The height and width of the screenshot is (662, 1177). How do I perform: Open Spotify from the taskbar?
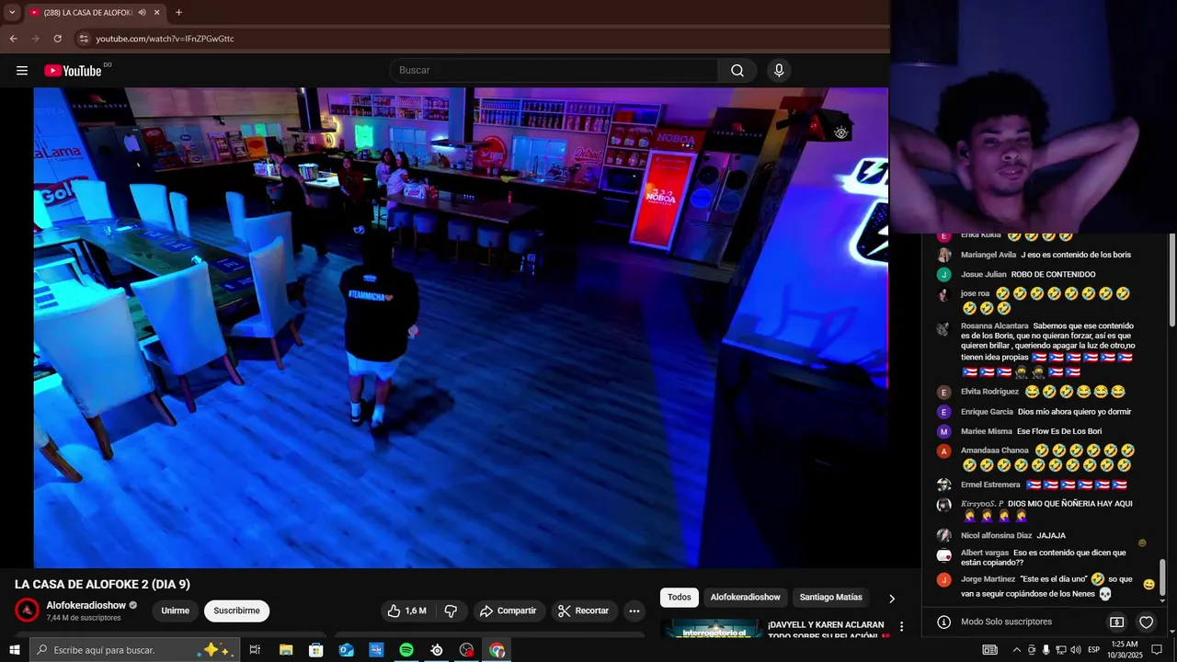click(406, 650)
